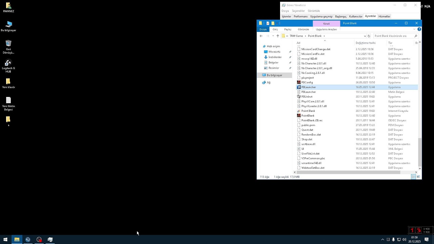Open the Yeni klasör desktop folder

coord(8,83)
